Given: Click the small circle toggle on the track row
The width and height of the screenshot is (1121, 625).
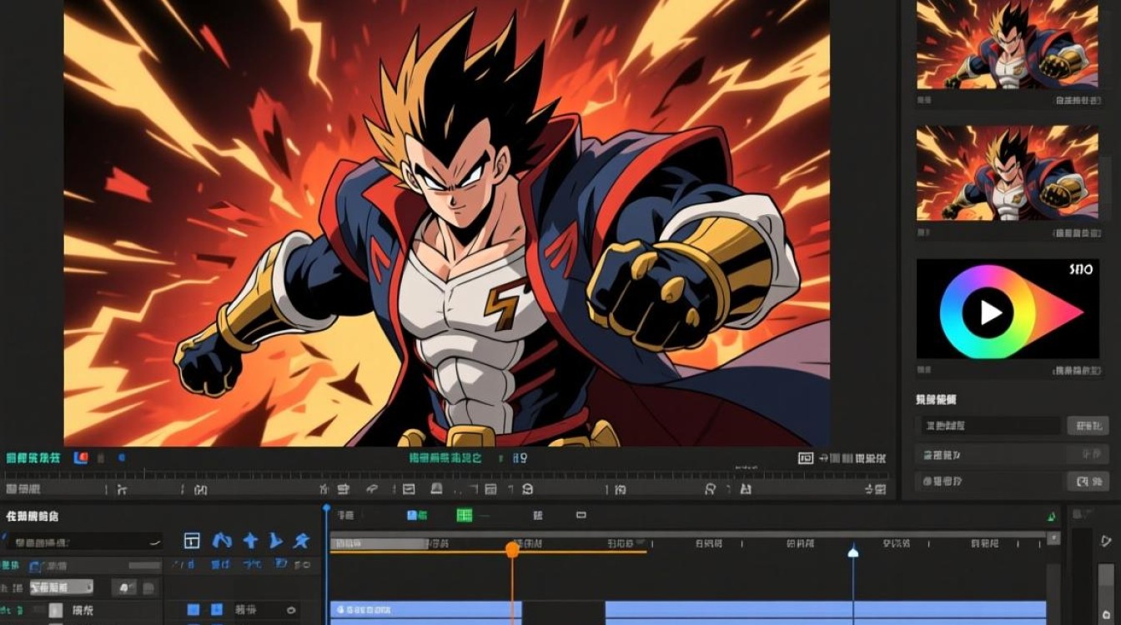Looking at the screenshot, I should (291, 610).
